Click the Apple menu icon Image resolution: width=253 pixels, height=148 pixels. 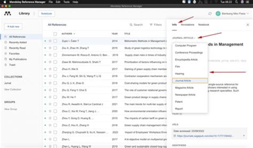5,2
